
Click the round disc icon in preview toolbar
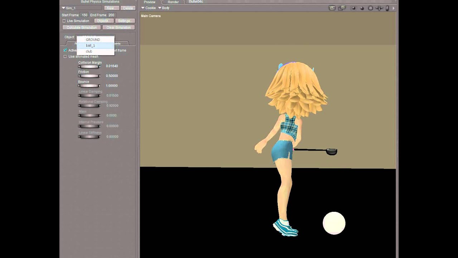371,8
